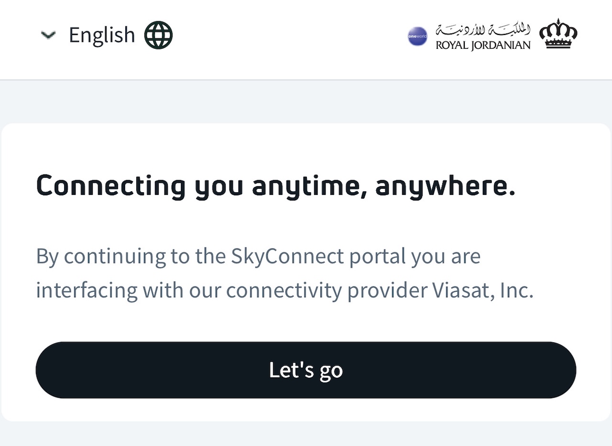Click the Royal Jordanian crown emblem
Image resolution: width=612 pixels, height=446 pixels.
click(558, 34)
